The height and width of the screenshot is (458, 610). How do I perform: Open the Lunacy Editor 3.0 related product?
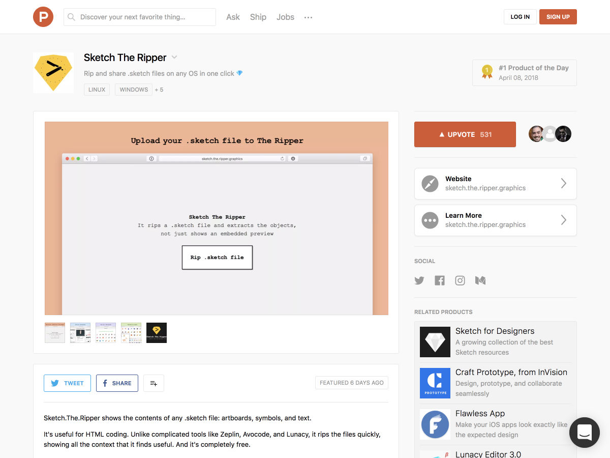(x=488, y=454)
